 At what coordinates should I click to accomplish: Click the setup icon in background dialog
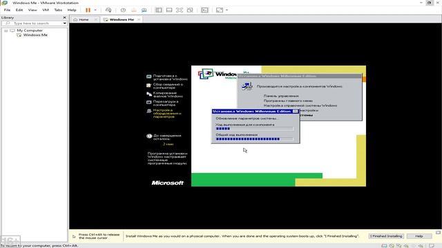[x=247, y=86]
